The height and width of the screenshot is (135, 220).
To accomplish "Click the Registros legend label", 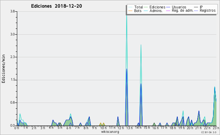I will click(x=208, y=11).
